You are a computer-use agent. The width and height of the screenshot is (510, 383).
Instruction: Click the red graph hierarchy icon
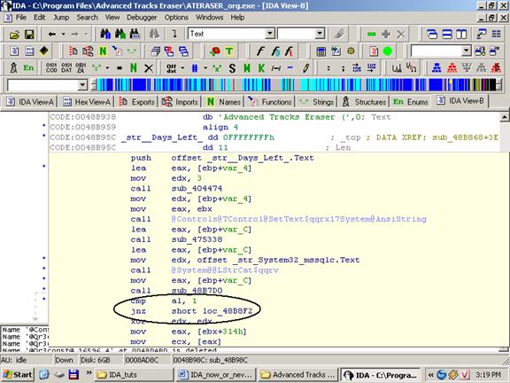[x=452, y=67]
